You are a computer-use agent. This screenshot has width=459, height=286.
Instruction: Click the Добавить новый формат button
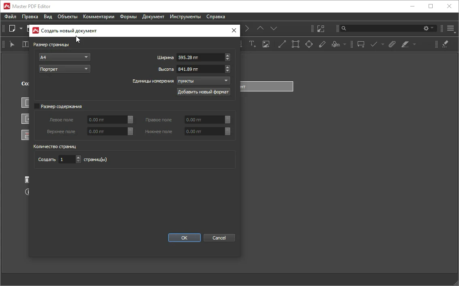204,92
